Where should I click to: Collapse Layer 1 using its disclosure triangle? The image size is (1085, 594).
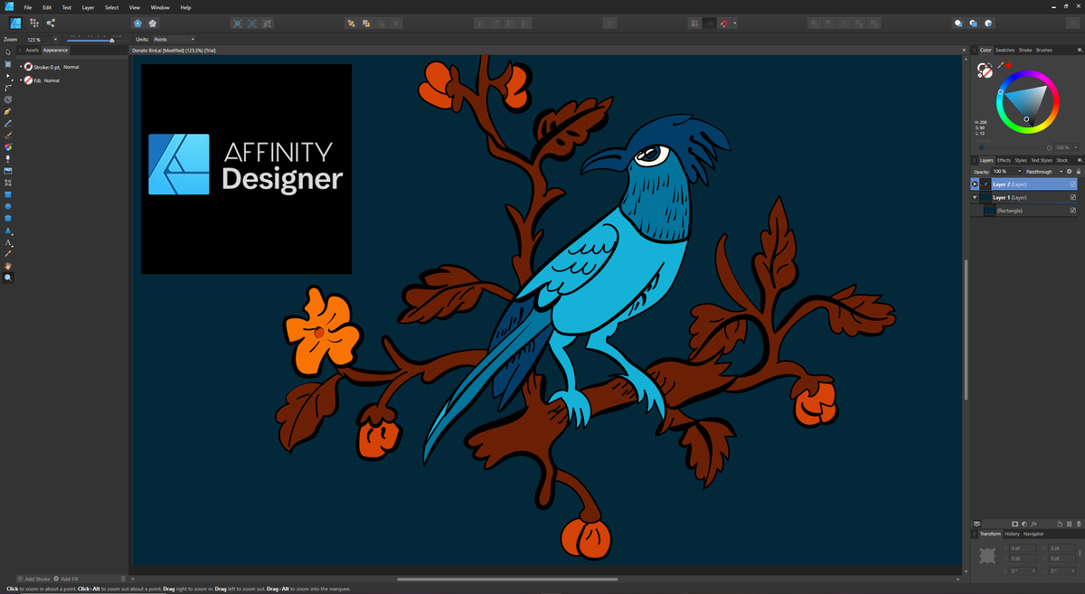(x=975, y=197)
